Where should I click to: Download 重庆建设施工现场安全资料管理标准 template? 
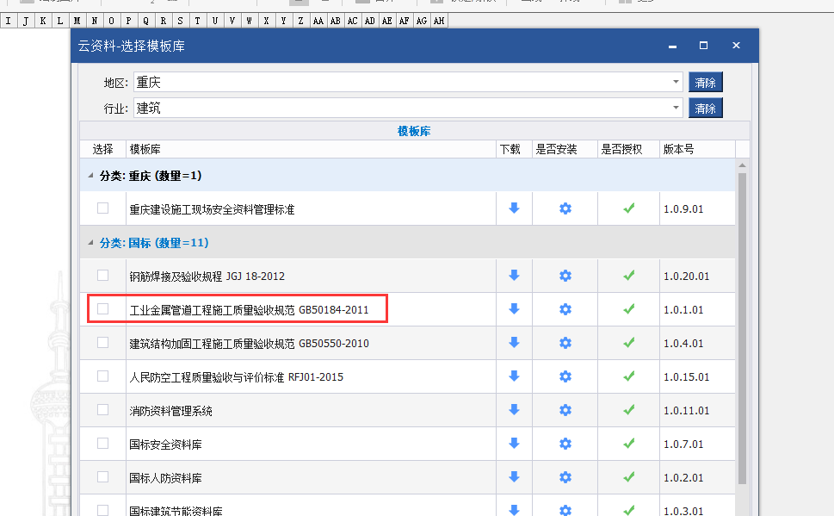click(x=514, y=208)
